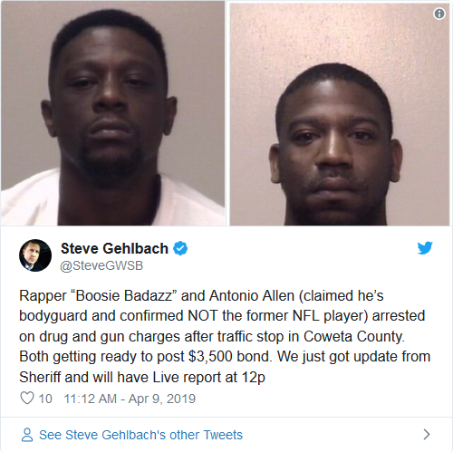Click the person icon beside other Tweets link
The image size is (453, 452).
tap(27, 435)
